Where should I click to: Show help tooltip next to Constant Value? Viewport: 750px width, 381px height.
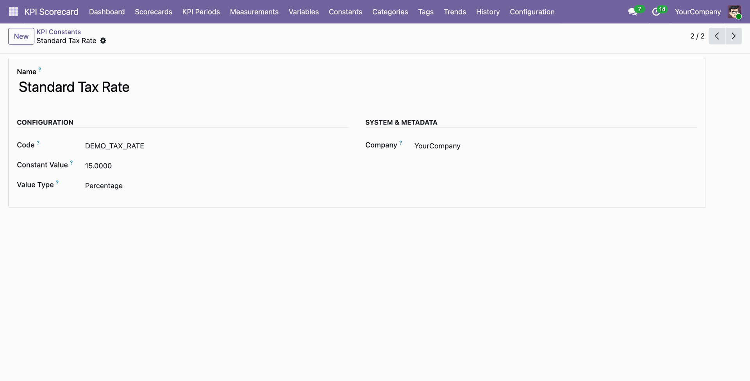(x=71, y=163)
